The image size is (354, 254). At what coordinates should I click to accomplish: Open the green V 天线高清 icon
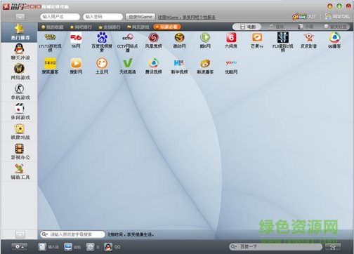128,63
